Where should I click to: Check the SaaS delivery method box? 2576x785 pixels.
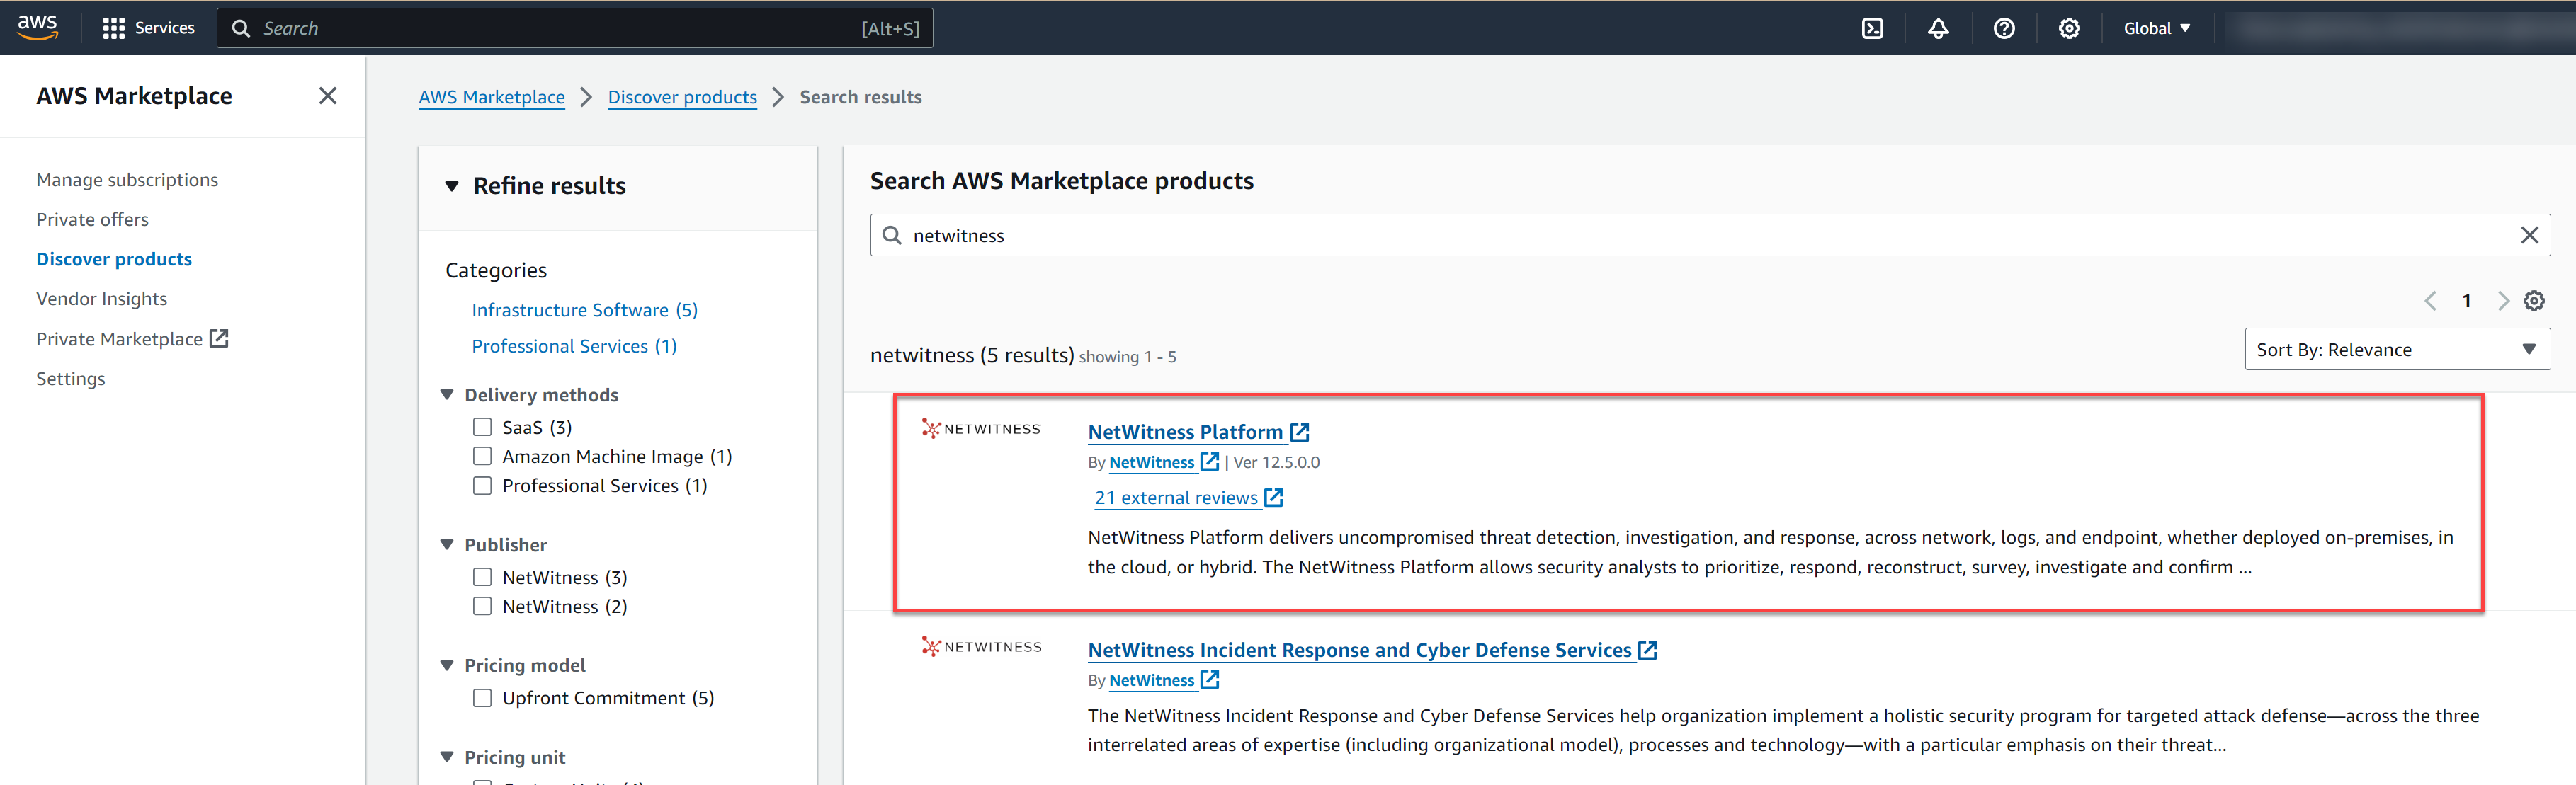[482, 427]
